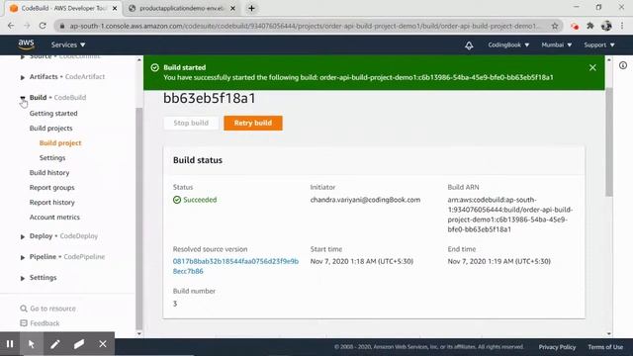Open the resolved source version commit link

(x=235, y=266)
